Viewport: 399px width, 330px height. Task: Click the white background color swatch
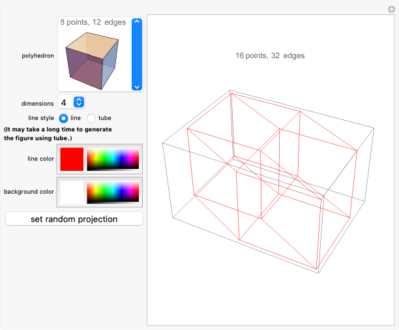(72, 192)
